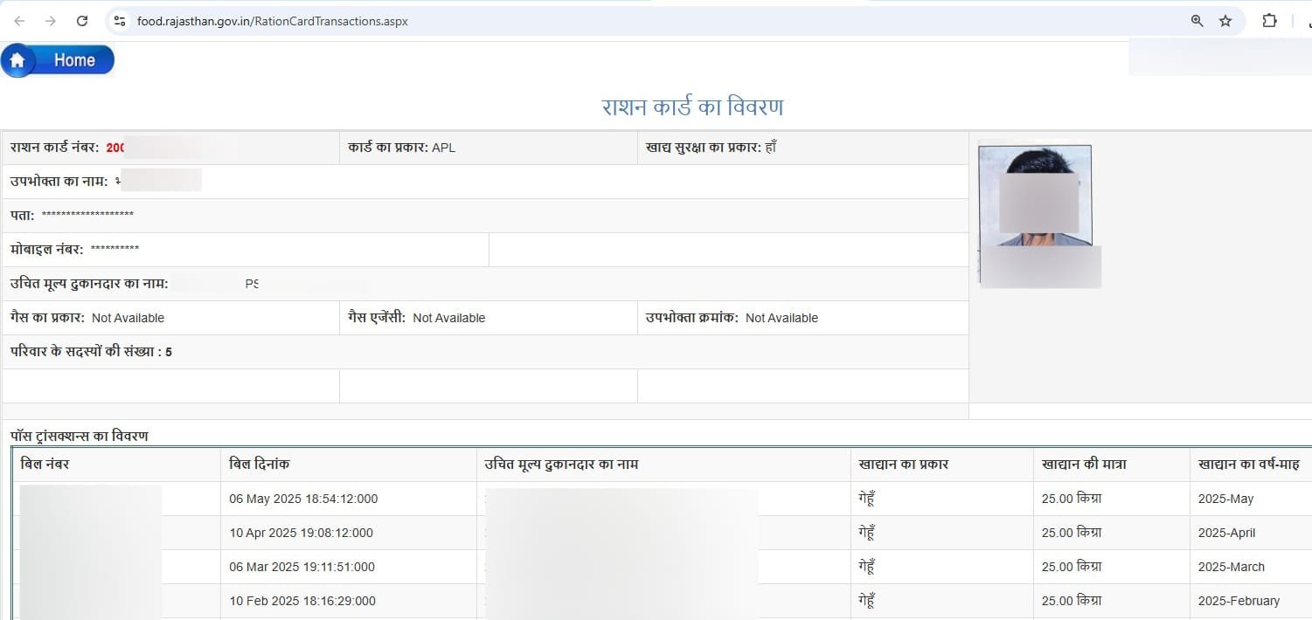The image size is (1312, 620).
Task: Click the browser forward arrow
Action: pos(51,21)
